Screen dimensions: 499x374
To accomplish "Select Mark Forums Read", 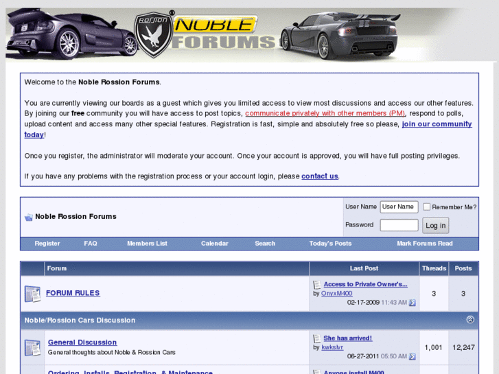I will click(425, 244).
